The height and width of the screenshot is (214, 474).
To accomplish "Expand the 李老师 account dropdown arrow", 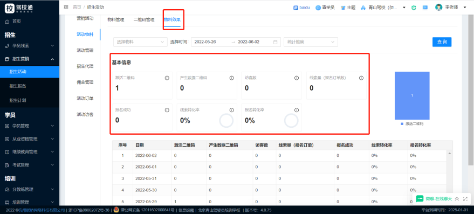I will click(465, 7).
